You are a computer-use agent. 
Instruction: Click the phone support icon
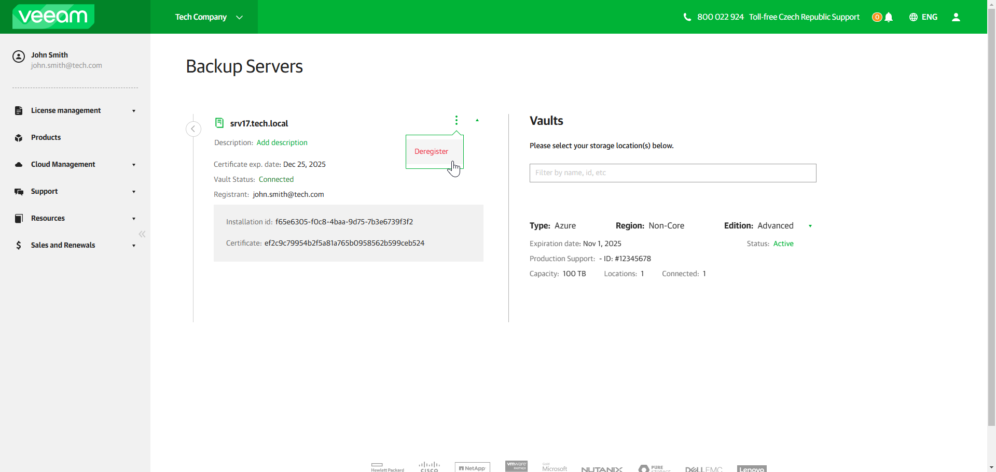pos(687,17)
